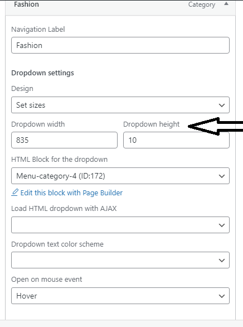Click the Dropdown height field with 10
Viewport: 243px width, 327px height.
click(x=176, y=140)
